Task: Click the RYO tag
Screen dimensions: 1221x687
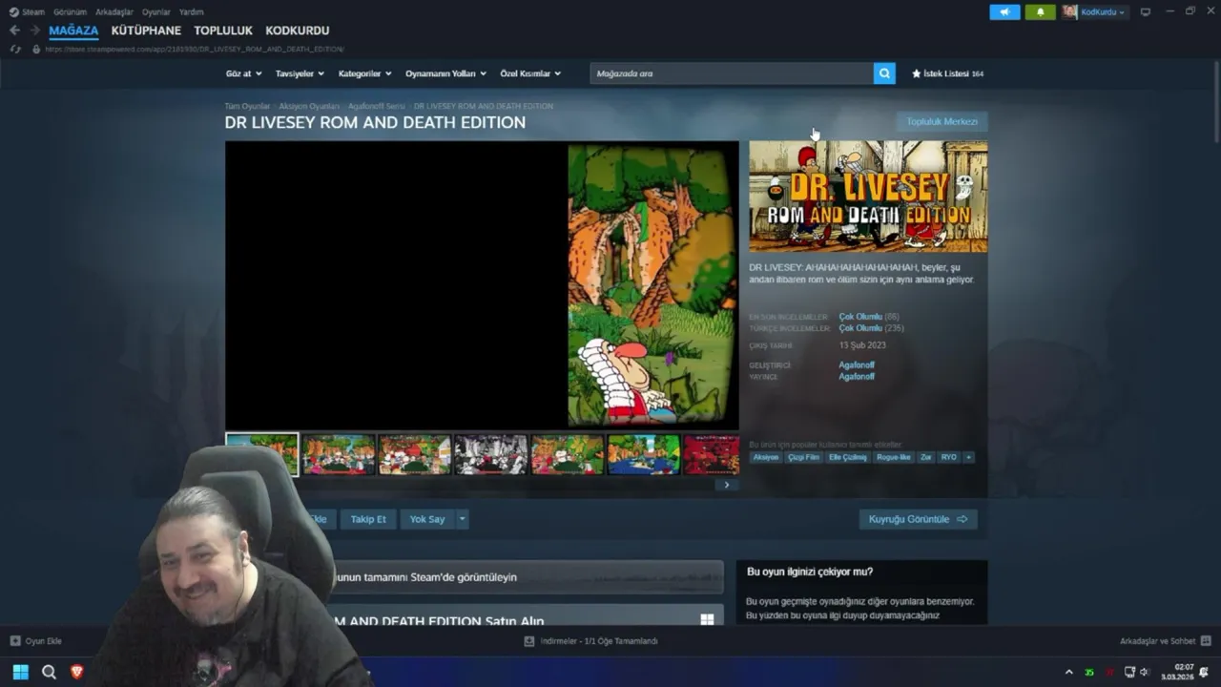Action: 948,457
